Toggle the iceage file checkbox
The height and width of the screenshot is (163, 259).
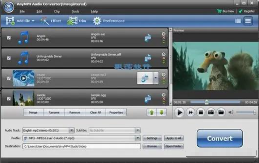[x=9, y=78]
